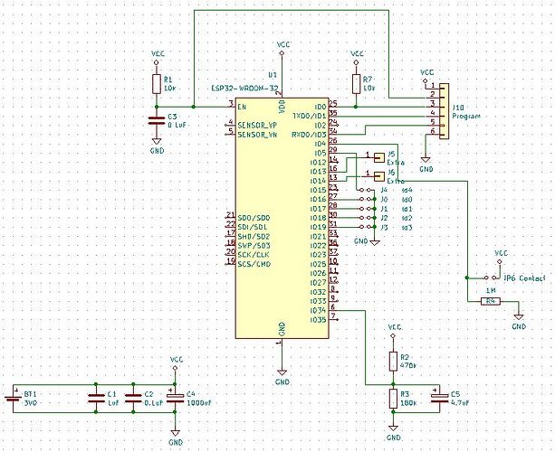Click the IO23 pin label

(x=318, y=255)
